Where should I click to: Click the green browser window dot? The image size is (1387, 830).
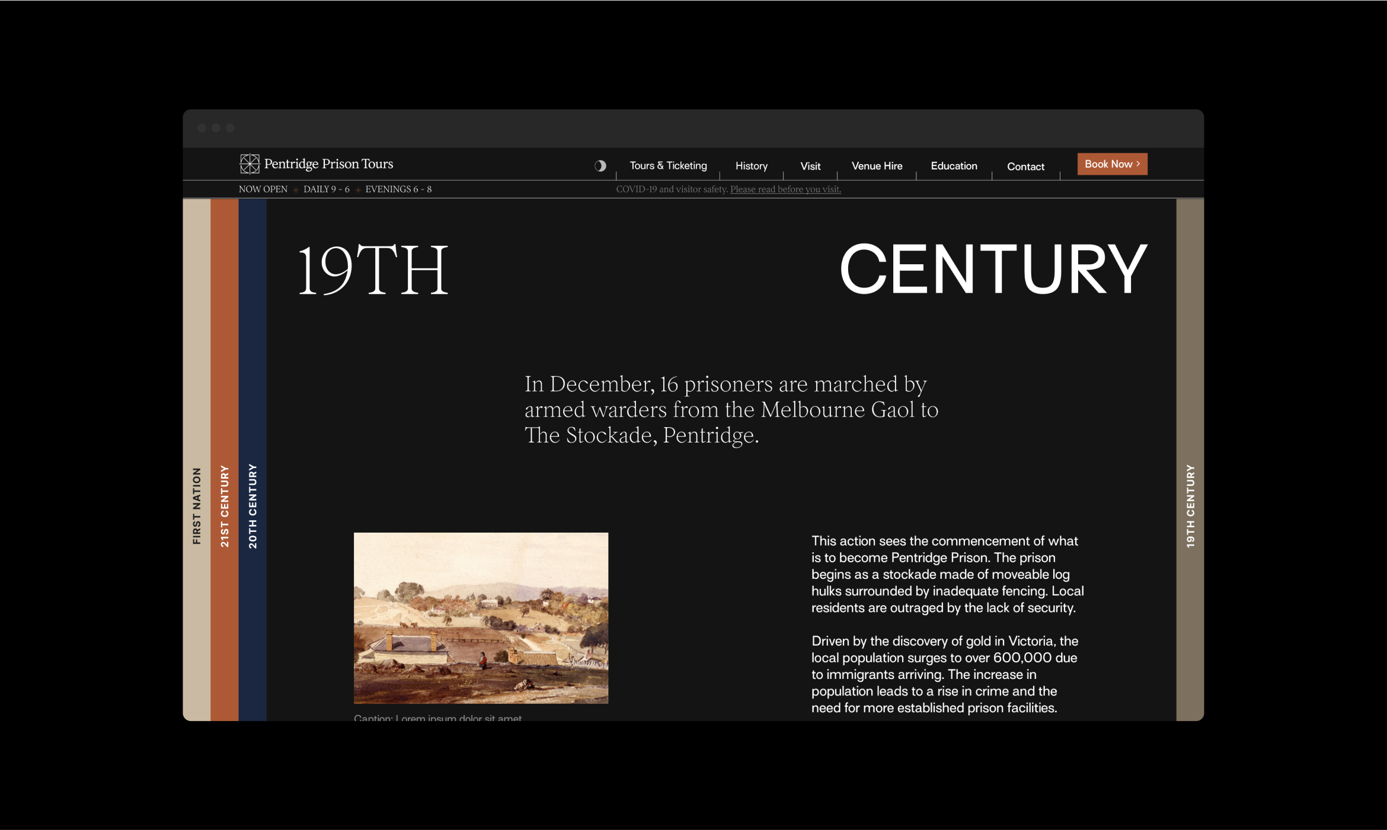pos(230,128)
